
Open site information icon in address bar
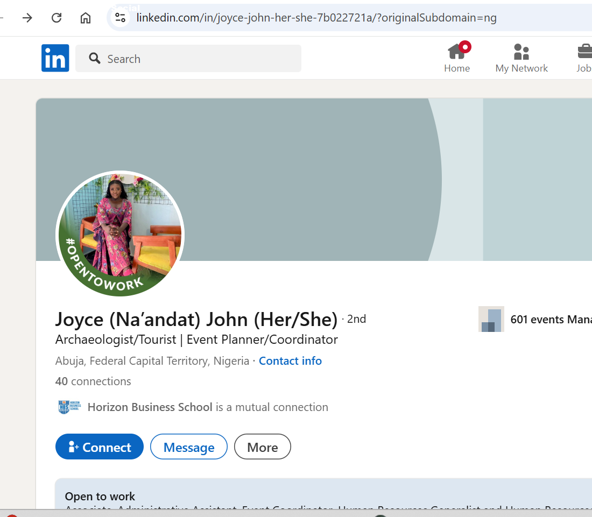(121, 18)
